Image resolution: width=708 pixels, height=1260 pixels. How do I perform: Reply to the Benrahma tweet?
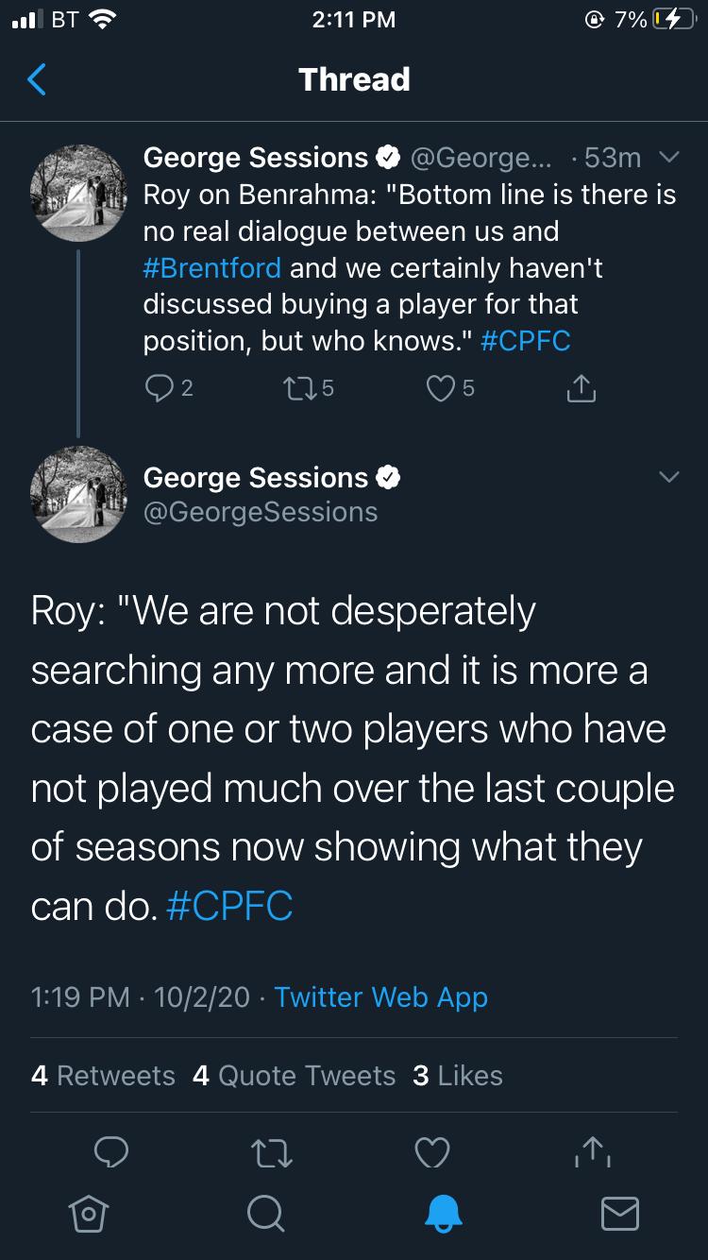[x=156, y=388]
